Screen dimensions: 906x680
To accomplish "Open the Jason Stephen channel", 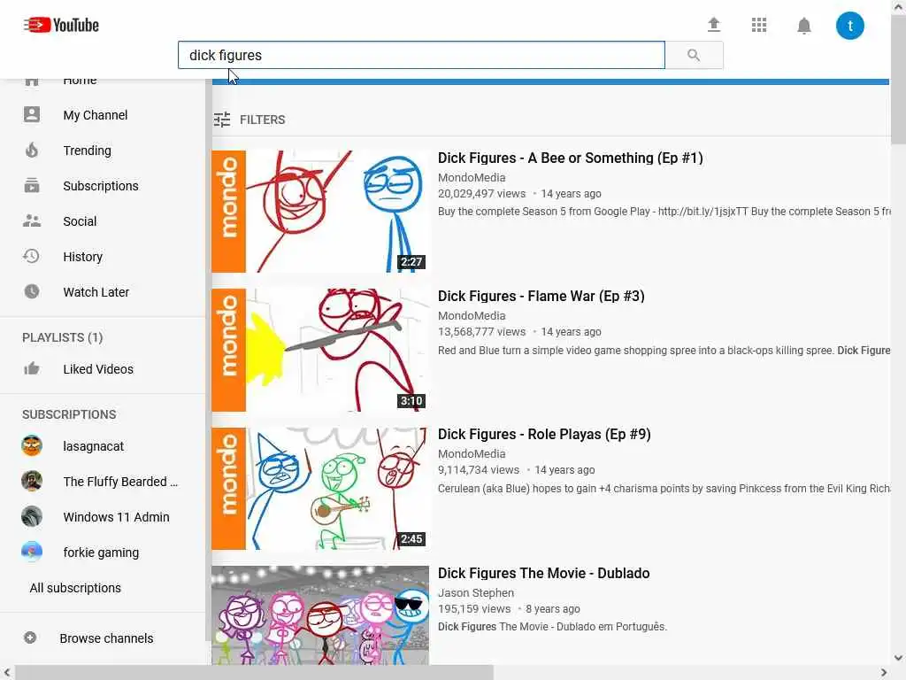I will pyautogui.click(x=475, y=592).
